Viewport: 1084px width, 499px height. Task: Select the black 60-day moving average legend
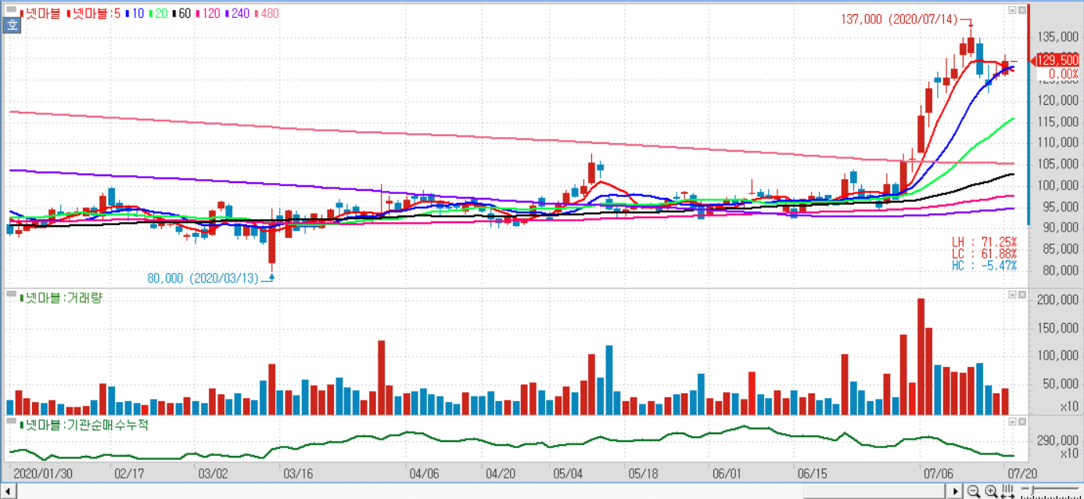coord(181,13)
